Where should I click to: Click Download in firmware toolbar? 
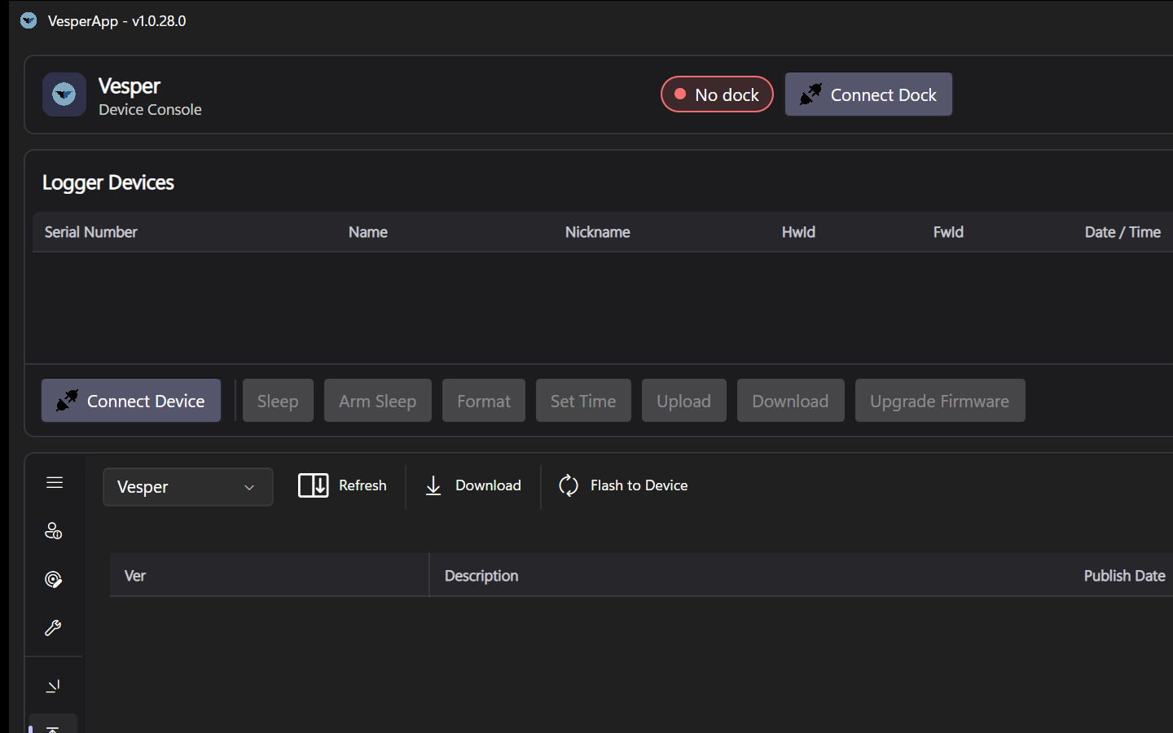[473, 485]
